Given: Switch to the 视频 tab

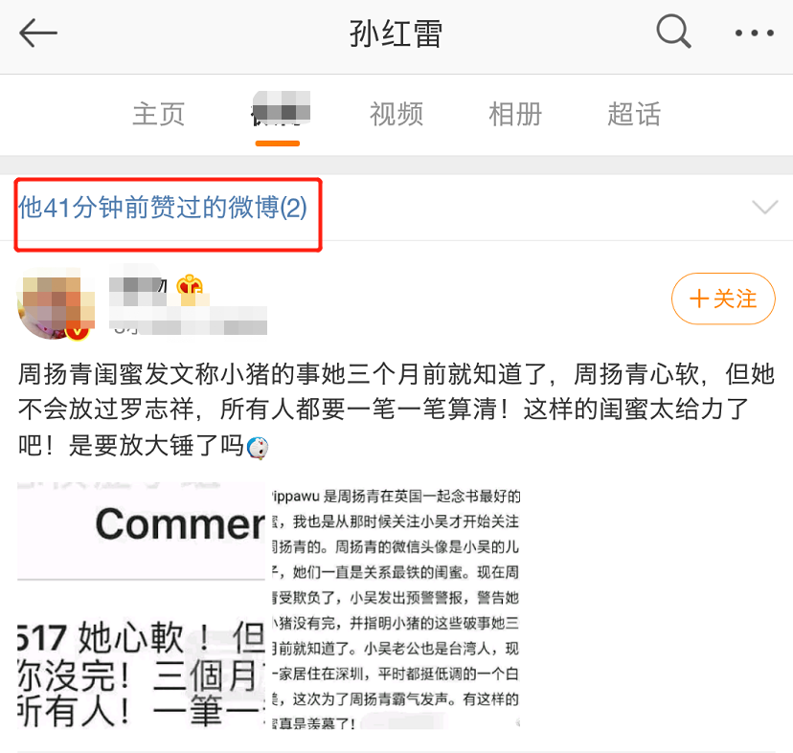Looking at the screenshot, I should click(396, 114).
